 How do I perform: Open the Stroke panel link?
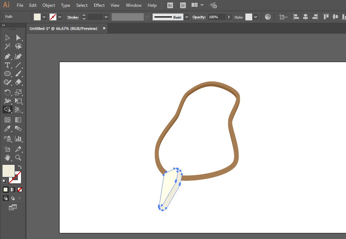pyautogui.click(x=73, y=17)
